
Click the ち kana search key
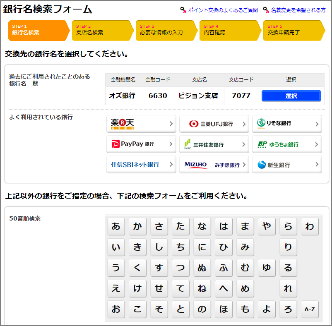[180, 247]
